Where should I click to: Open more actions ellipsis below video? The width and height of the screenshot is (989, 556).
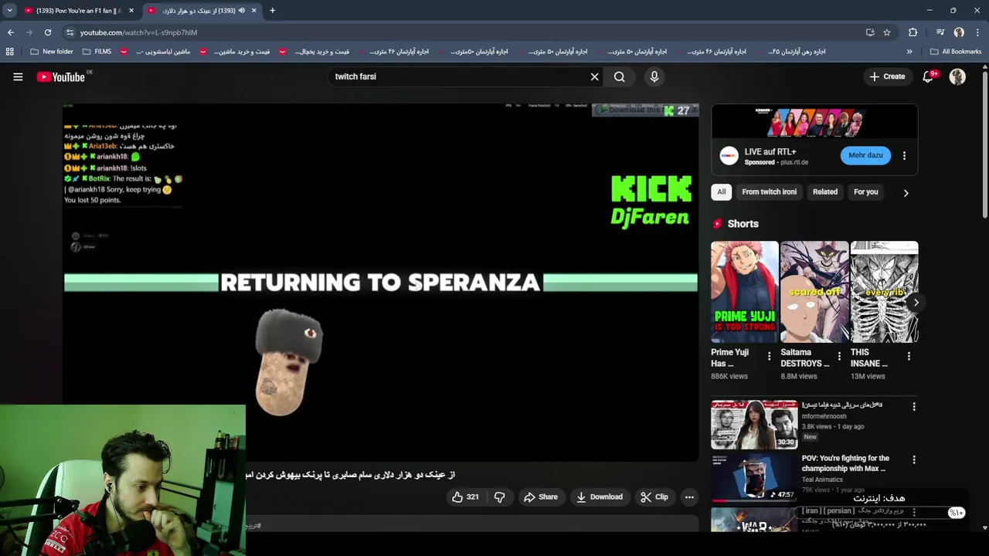coord(689,497)
